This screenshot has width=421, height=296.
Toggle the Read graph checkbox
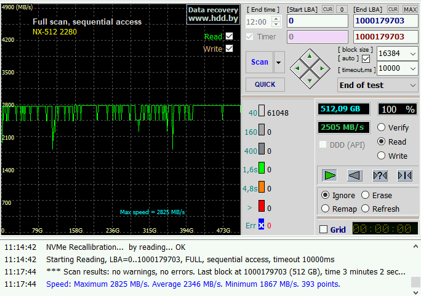(x=230, y=36)
